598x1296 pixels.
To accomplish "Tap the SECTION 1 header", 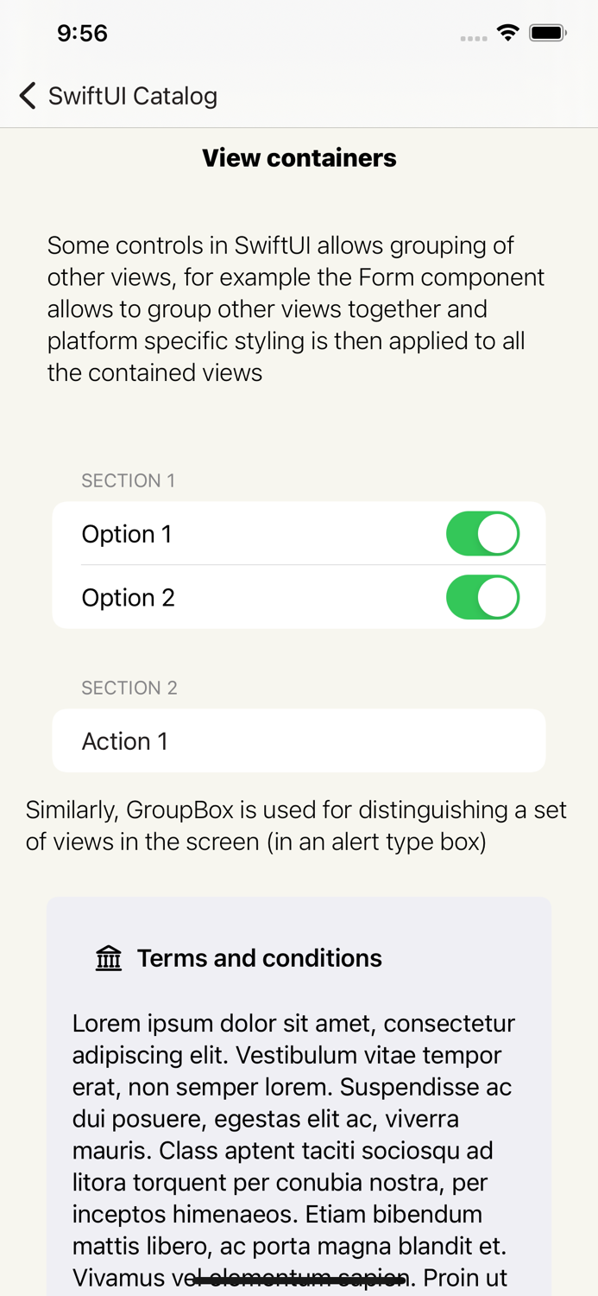I will pyautogui.click(x=129, y=480).
